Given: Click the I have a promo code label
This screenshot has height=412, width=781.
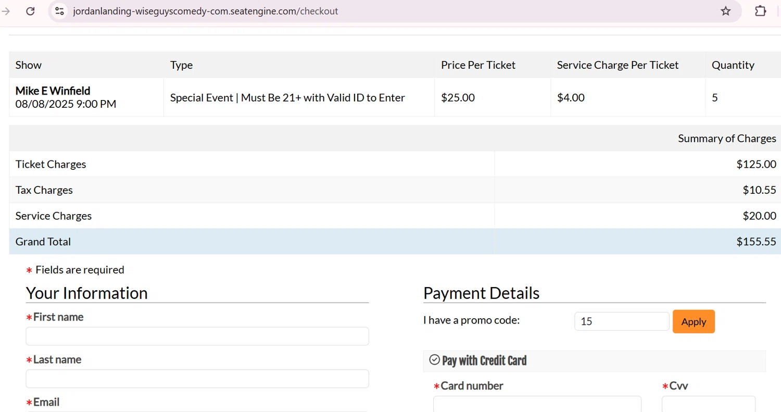Looking at the screenshot, I should click(x=471, y=320).
